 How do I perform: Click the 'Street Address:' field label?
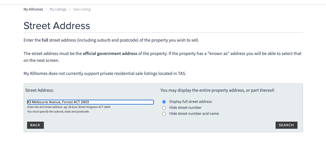pyautogui.click(x=40, y=90)
